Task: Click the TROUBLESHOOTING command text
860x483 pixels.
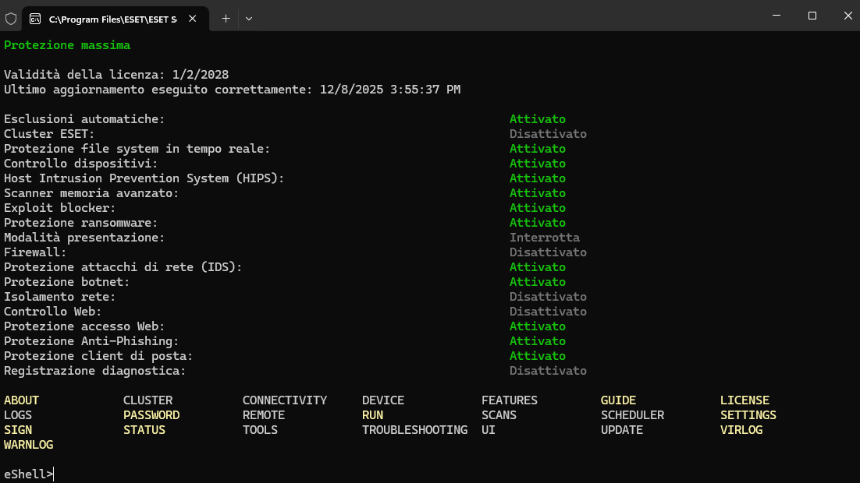Action: click(x=414, y=430)
